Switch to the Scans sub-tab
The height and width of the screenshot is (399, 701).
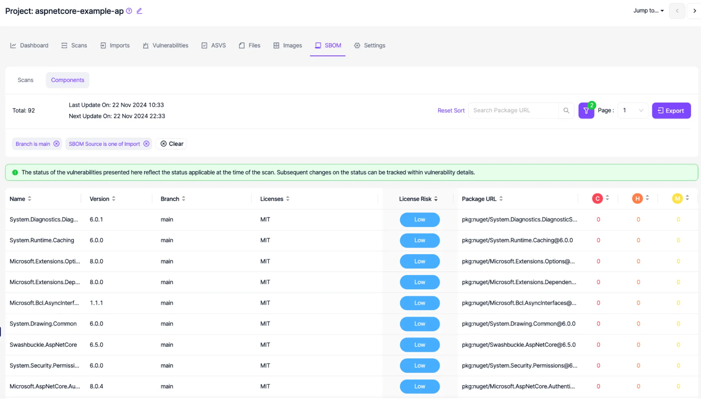[25, 80]
